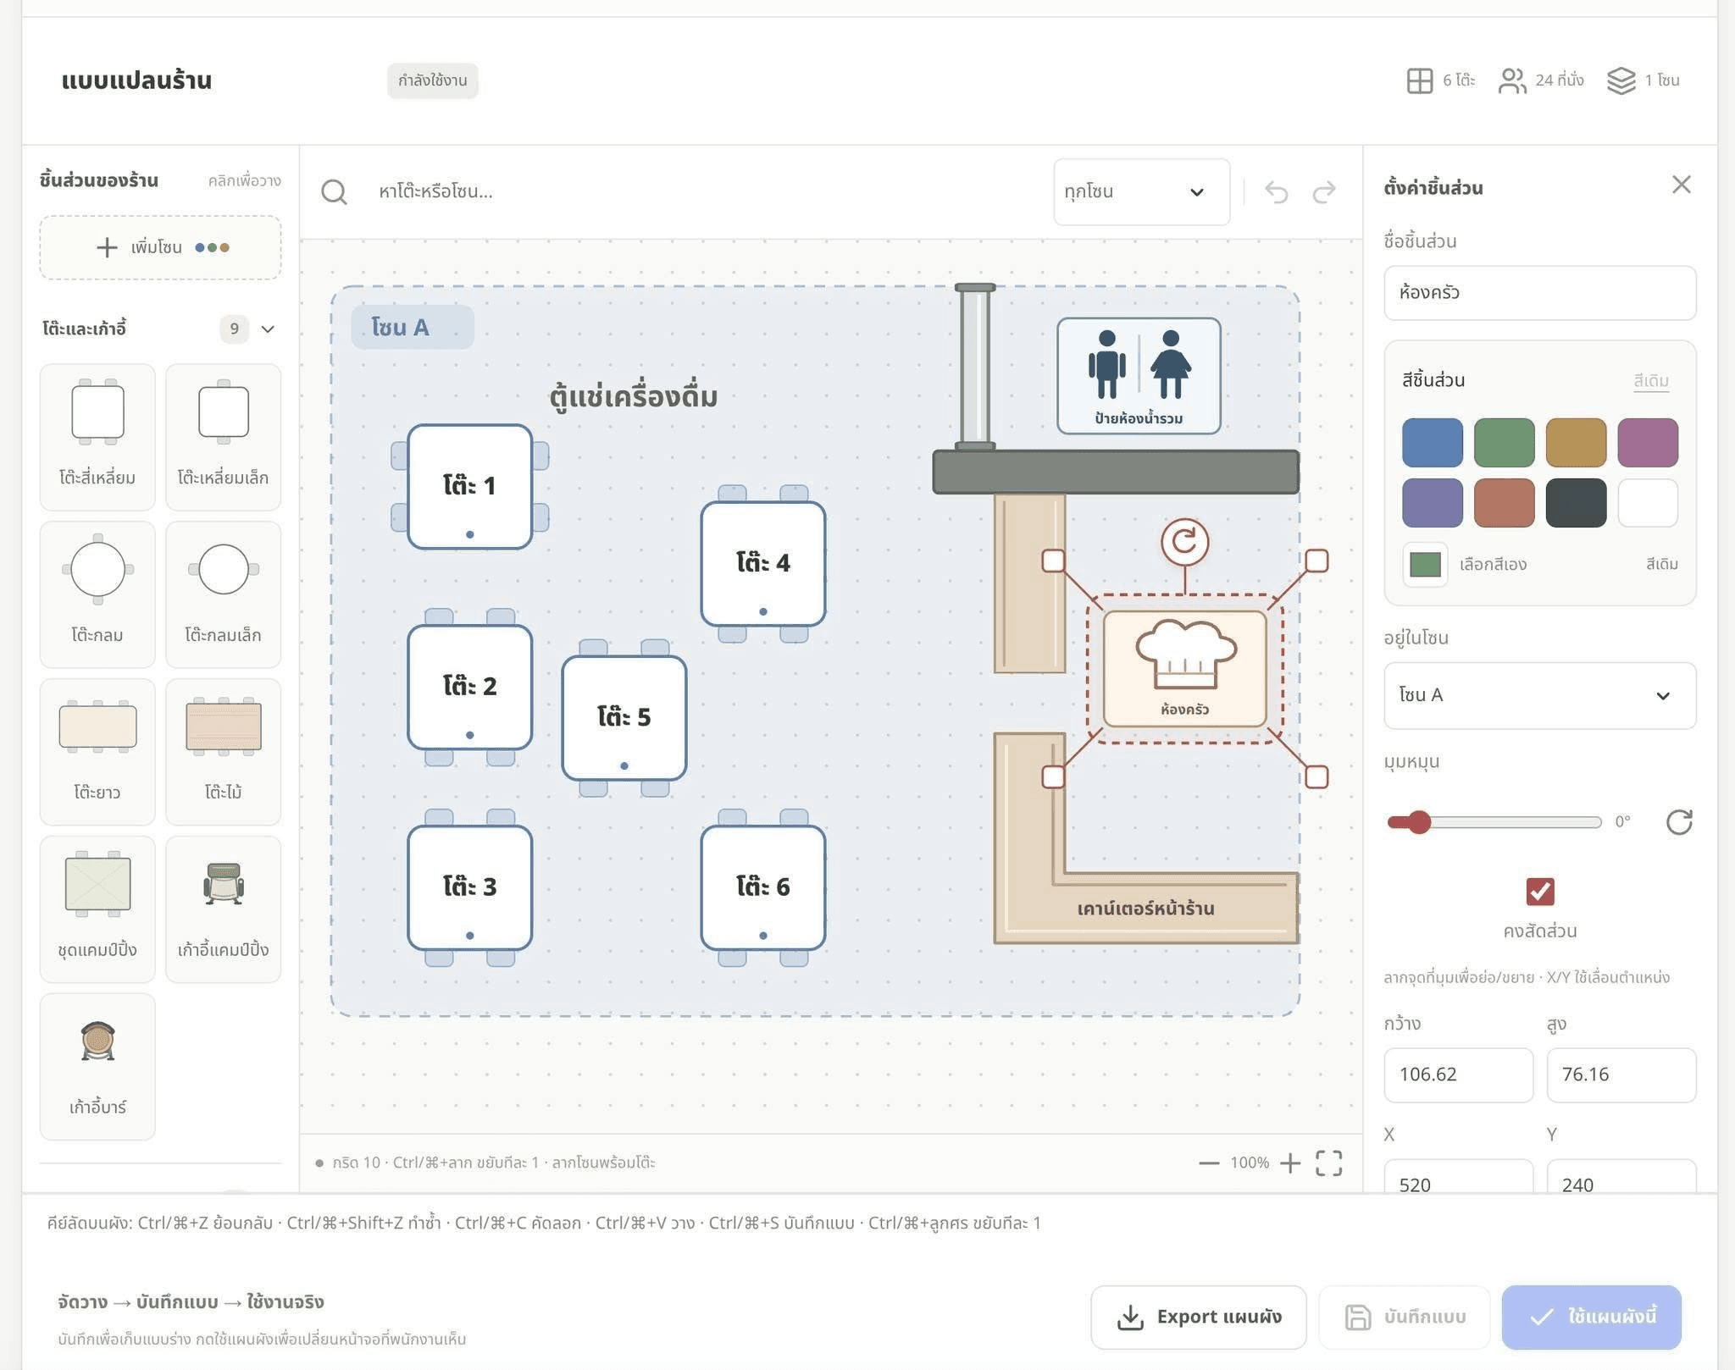Click the สูง height field 76.16

point(1621,1074)
